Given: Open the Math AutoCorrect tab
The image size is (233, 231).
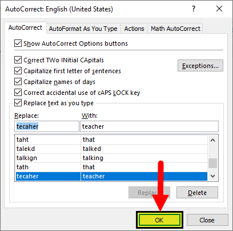Looking at the screenshot, I should point(175,29).
